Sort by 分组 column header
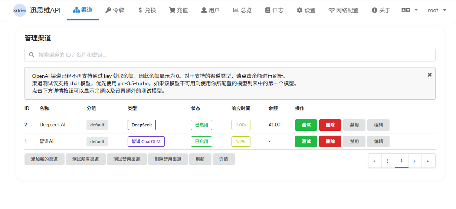The height and width of the screenshot is (209, 456). click(x=91, y=109)
